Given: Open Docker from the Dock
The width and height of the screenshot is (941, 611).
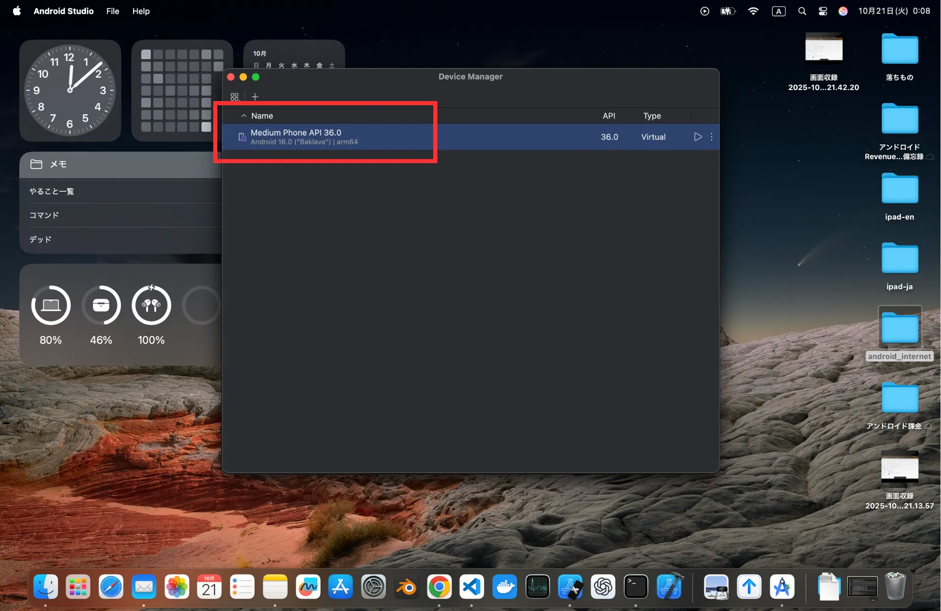Looking at the screenshot, I should pos(504,587).
